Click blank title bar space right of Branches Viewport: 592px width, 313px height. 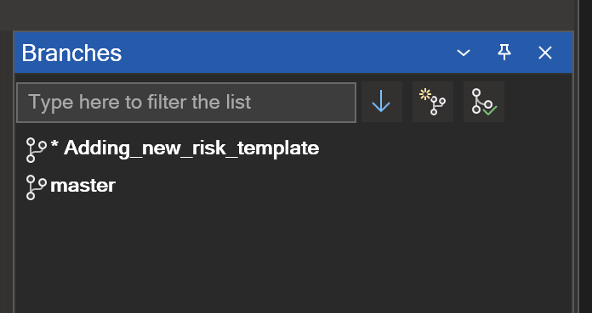coord(287,53)
